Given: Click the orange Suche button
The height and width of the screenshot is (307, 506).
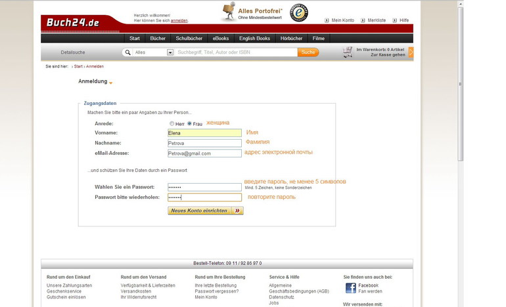Looking at the screenshot, I should [x=308, y=52].
